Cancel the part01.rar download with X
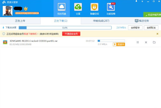Image resolution: width=161 pixels, height=108 pixels. [146, 42]
